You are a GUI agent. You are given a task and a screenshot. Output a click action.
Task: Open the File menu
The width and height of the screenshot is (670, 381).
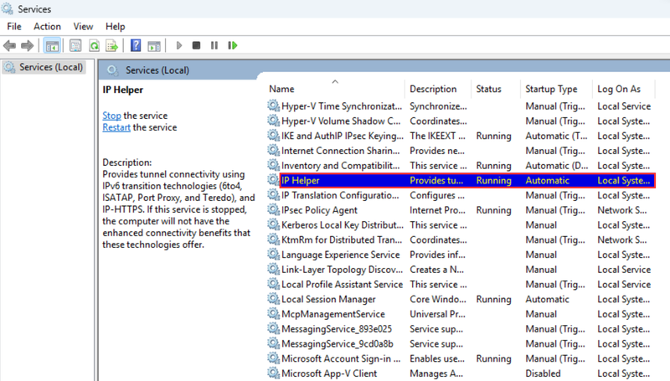14,27
